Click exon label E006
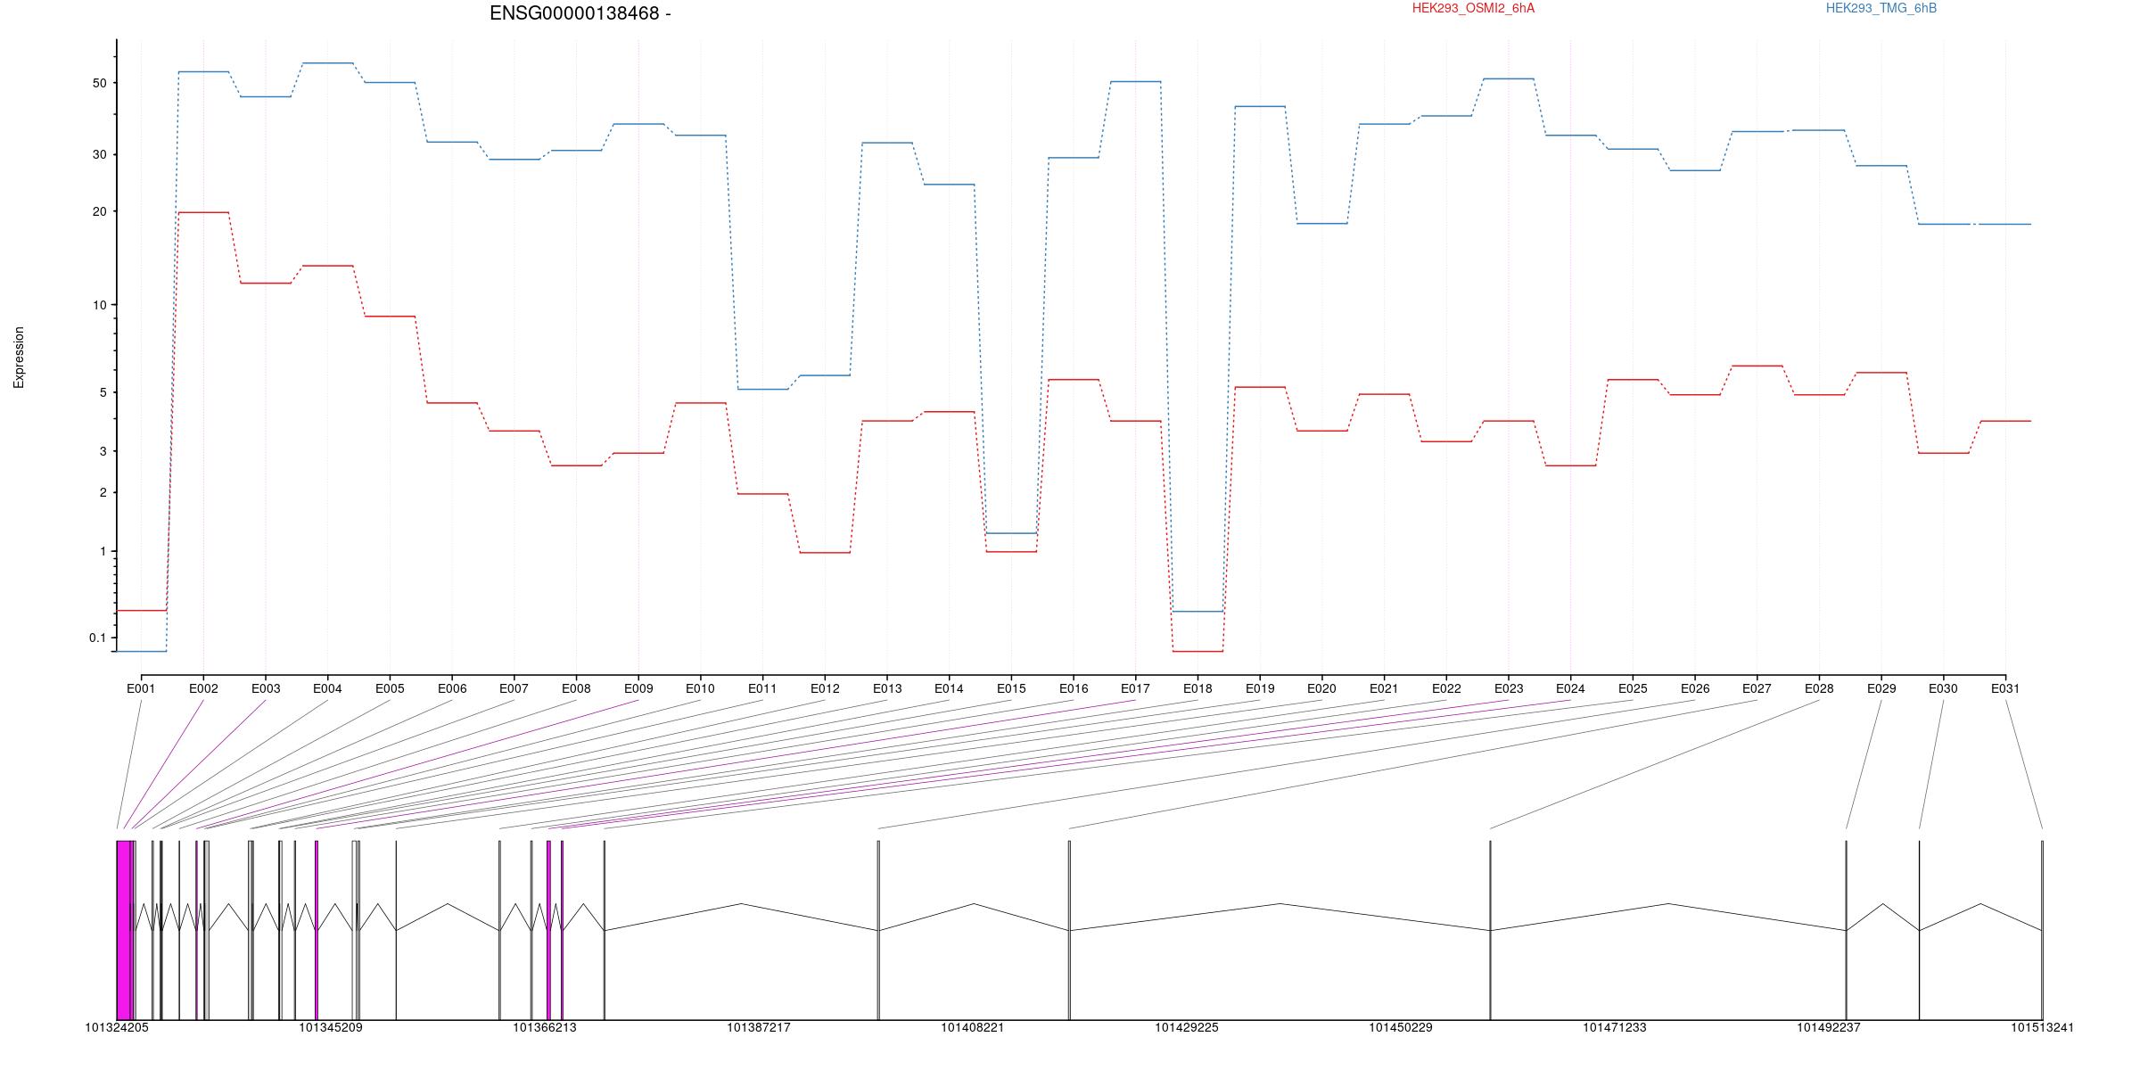2140x1070 pixels. [452, 688]
